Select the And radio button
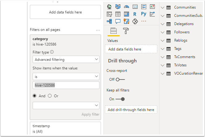The height and width of the screenshot is (137, 205). tap(34, 96)
